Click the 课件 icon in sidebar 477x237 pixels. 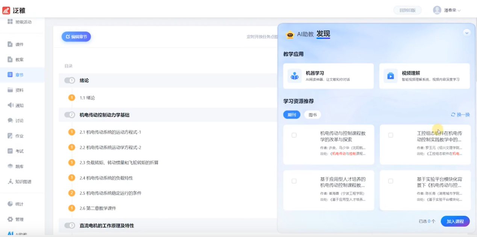(10, 44)
